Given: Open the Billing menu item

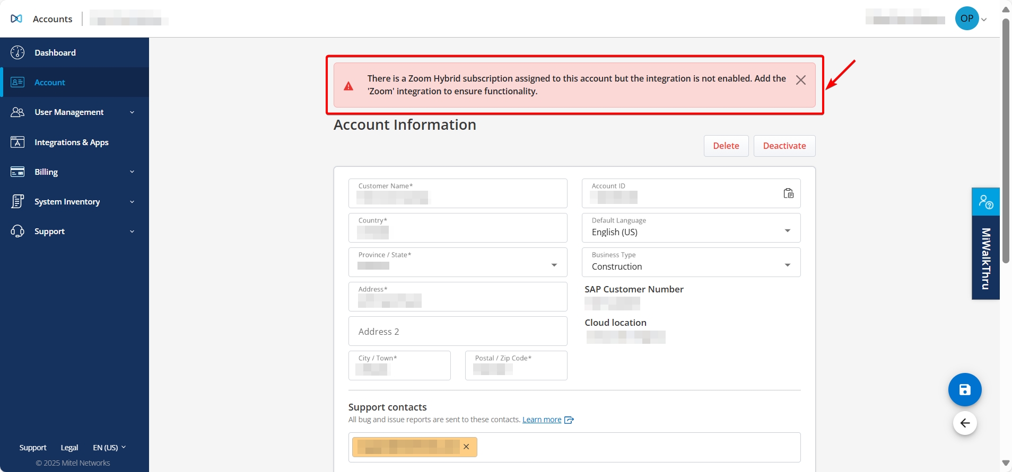Looking at the screenshot, I should [74, 172].
